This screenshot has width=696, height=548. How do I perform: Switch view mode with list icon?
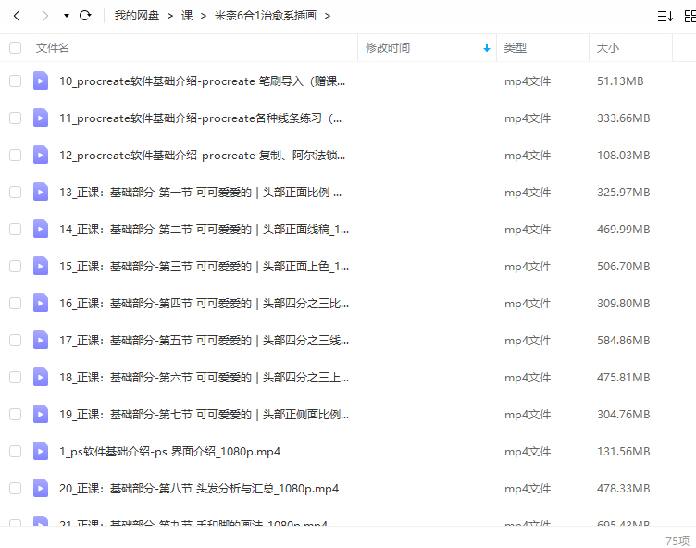tap(690, 16)
